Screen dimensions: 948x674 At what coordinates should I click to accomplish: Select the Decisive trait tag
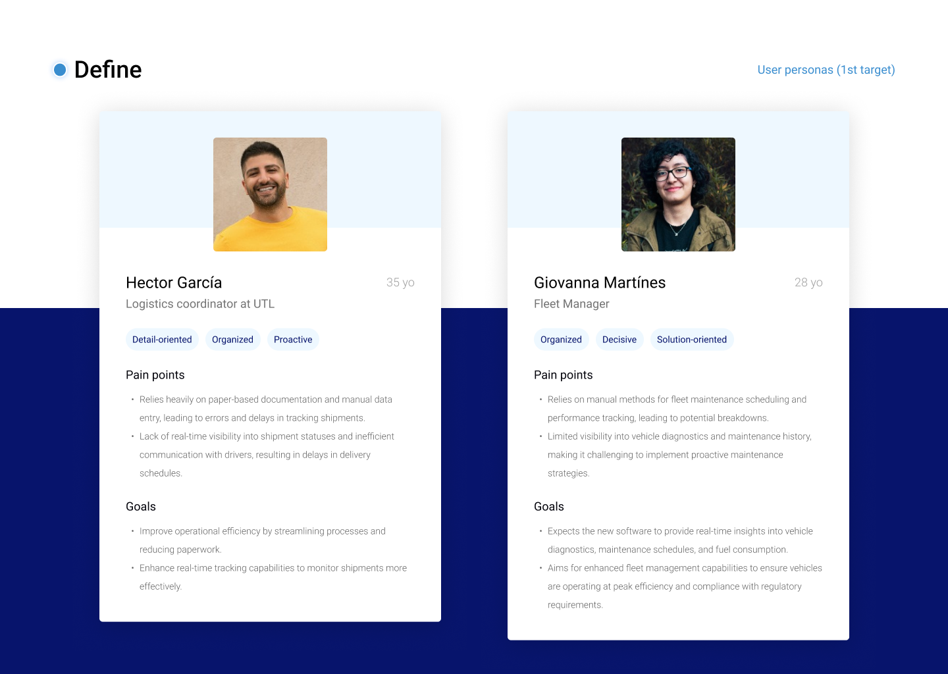click(x=619, y=340)
